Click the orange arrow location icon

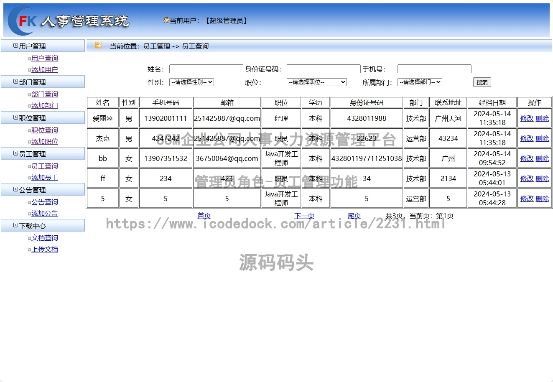point(98,45)
